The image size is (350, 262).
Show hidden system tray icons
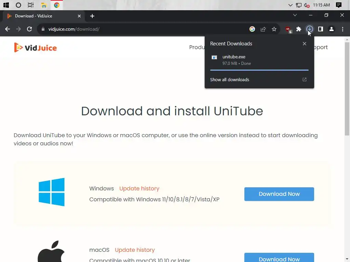coord(290,5)
